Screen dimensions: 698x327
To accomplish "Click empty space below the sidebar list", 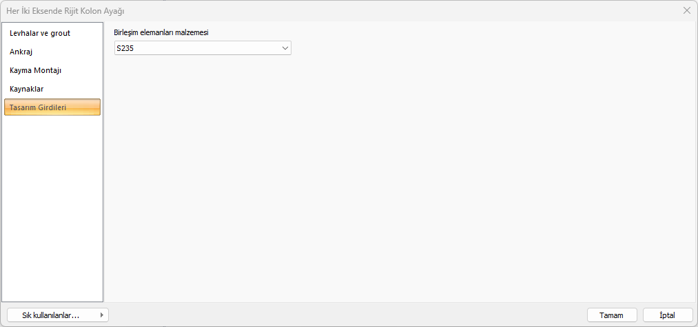I will coord(52,207).
